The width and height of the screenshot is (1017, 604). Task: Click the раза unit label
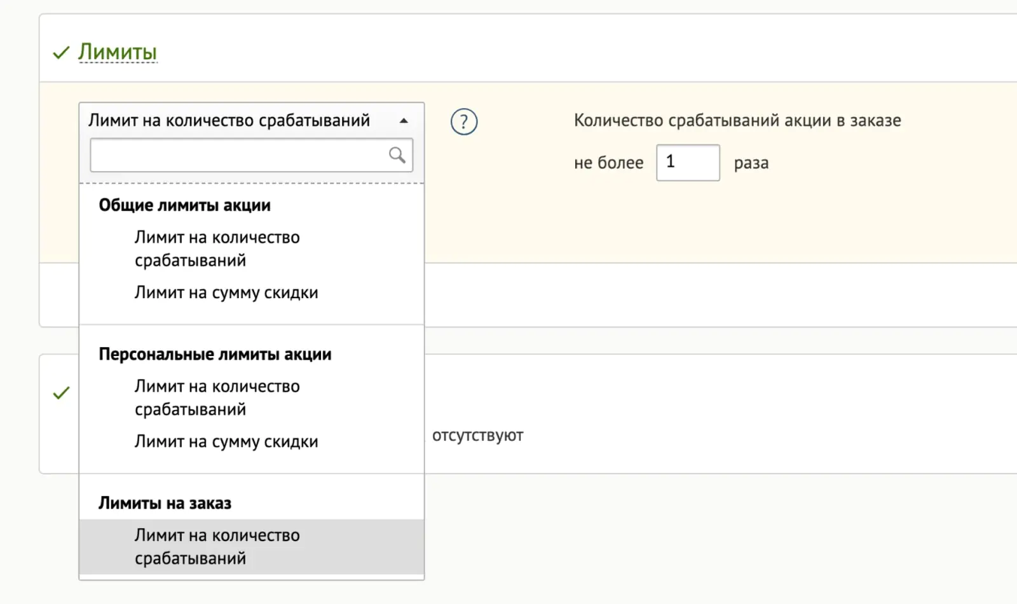pos(751,163)
